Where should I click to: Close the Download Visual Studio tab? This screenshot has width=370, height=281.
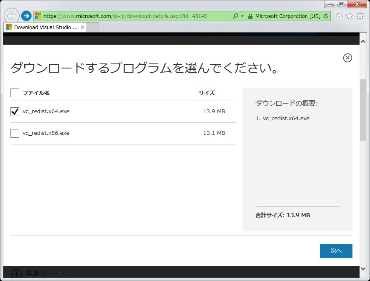pos(82,27)
